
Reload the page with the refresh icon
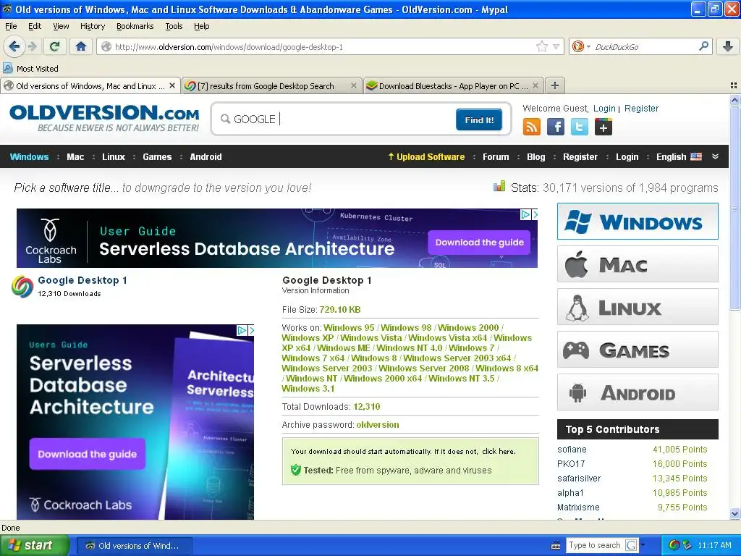coord(54,46)
